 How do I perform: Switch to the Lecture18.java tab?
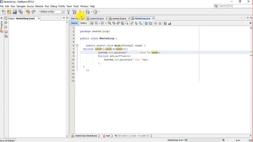tap(96, 19)
